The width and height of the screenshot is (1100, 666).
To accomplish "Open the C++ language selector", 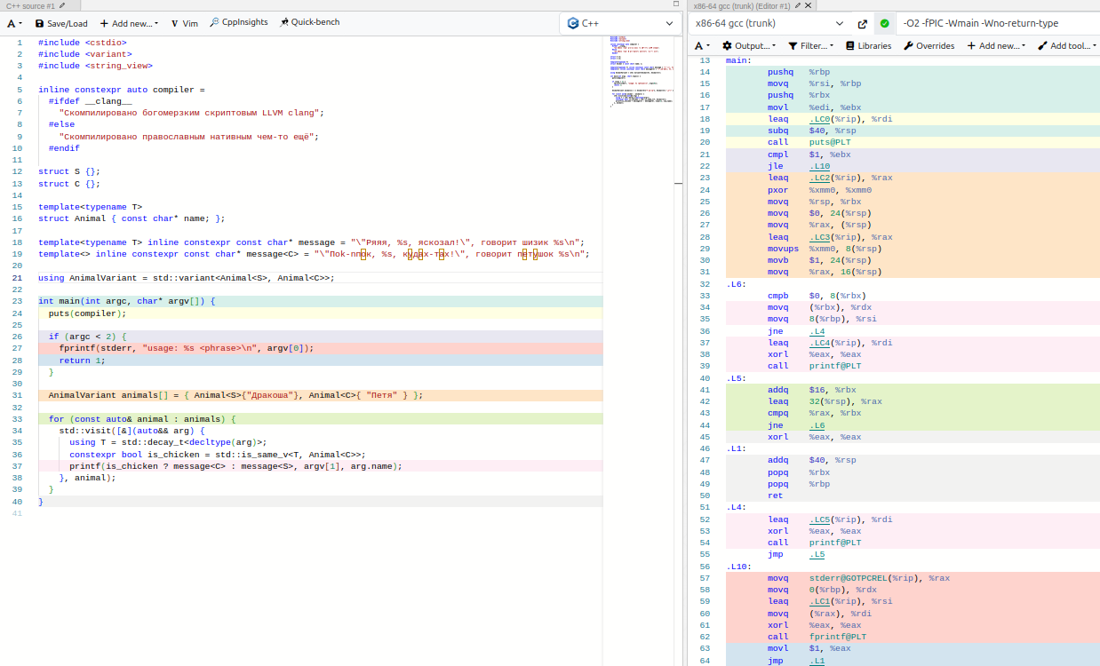I will click(619, 23).
